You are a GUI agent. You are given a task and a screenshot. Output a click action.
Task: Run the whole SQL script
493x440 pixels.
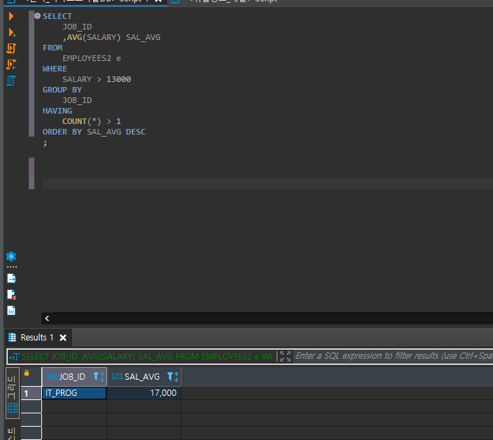[11, 48]
